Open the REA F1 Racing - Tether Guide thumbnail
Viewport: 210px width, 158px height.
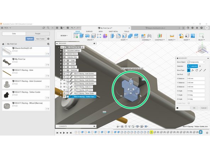tap(6, 95)
